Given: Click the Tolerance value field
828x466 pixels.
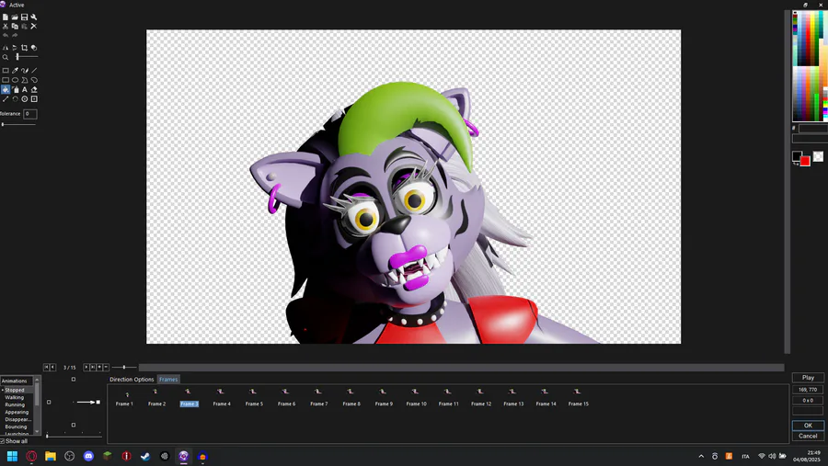Looking at the screenshot, I should pyautogui.click(x=30, y=114).
